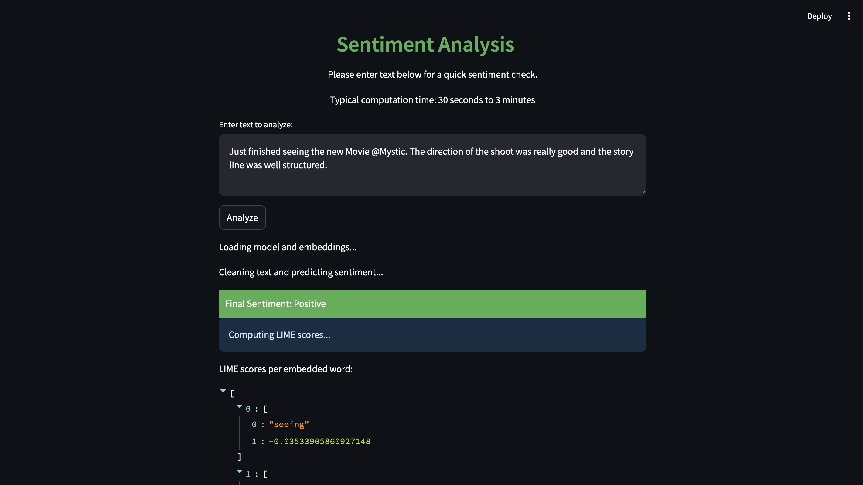Click the Computing LIME scores info box
Screen dimensions: 863x485
point(432,335)
